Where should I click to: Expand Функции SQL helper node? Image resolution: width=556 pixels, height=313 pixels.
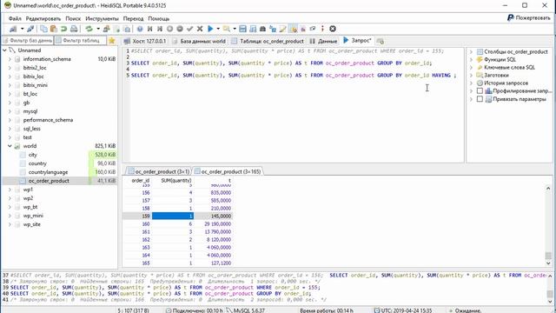[471, 60]
